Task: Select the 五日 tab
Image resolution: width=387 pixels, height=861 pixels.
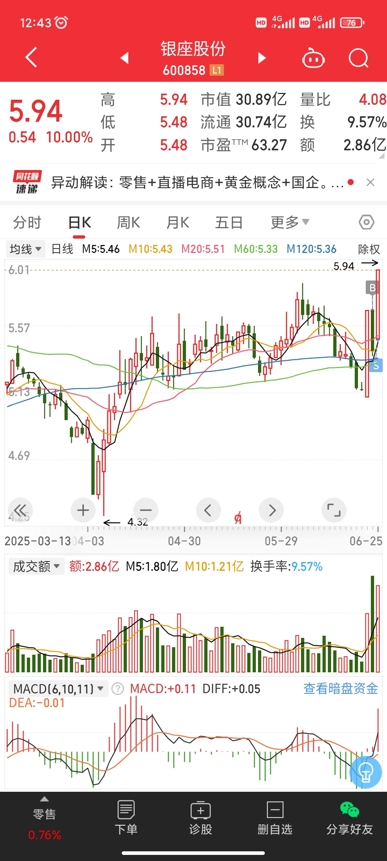Action: [229, 222]
